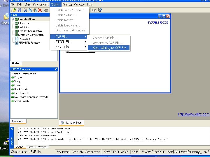
Task: Select Cable Auto Connect menu entry
Action: tap(69, 10)
